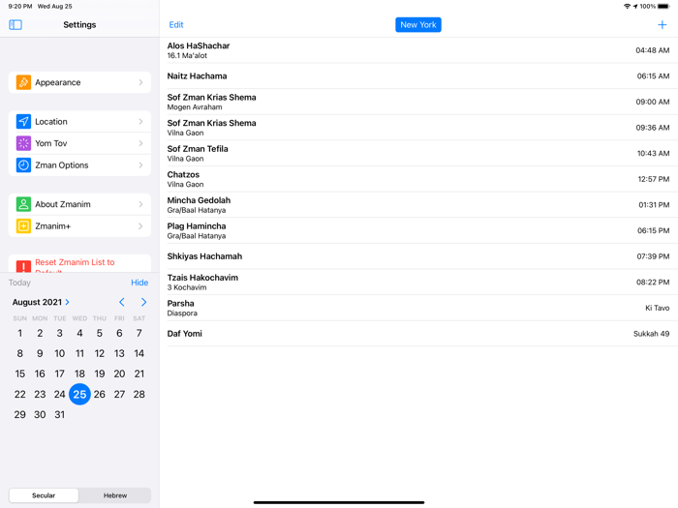Open the Zmanim+ menu row
Screen dimensions: 678x508
click(79, 225)
